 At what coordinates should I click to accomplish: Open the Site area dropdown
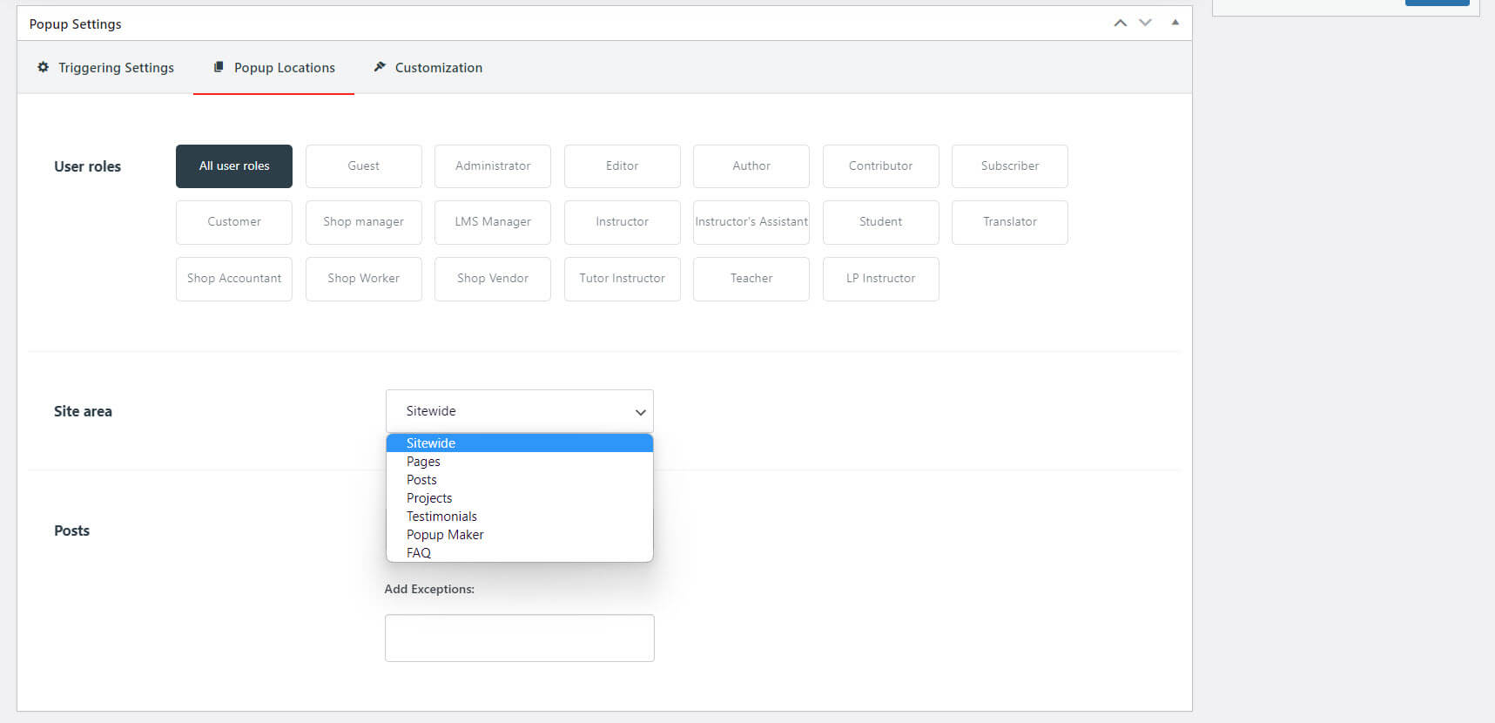(519, 411)
